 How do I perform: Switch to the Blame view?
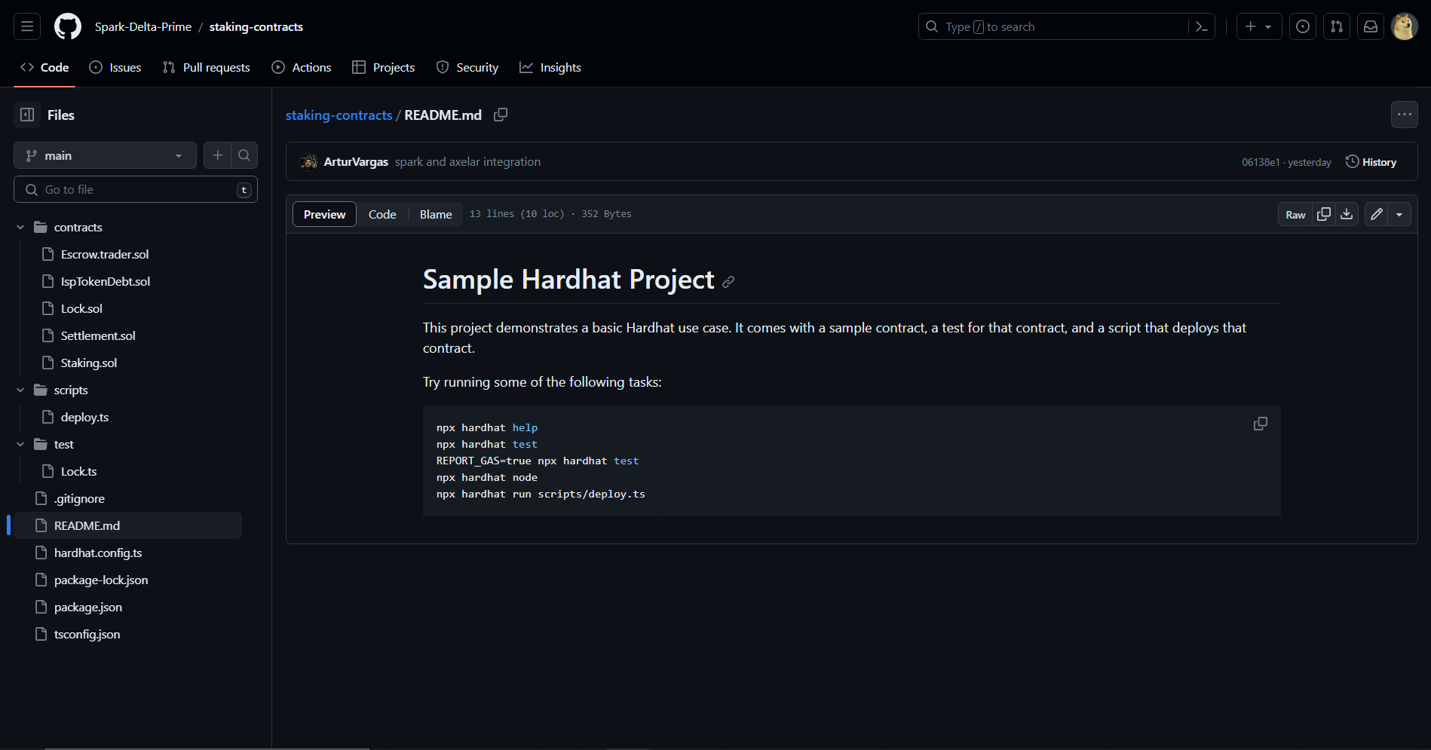click(436, 214)
